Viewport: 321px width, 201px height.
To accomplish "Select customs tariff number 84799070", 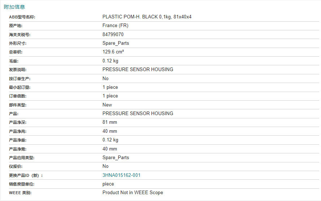I will pos(113,34).
